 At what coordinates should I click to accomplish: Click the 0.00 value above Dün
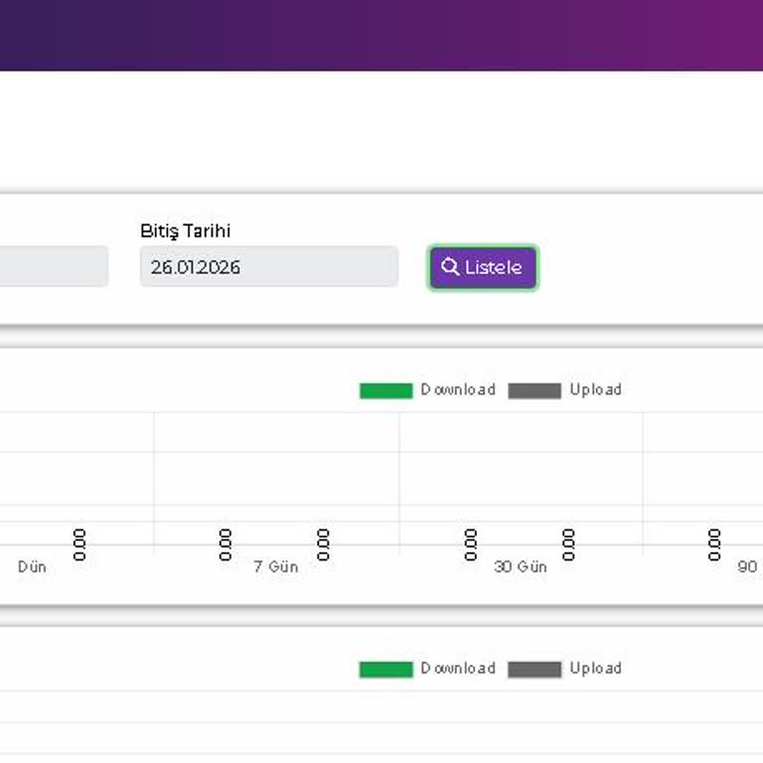coord(79,545)
